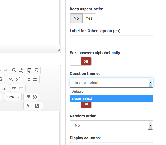
Task: Click the globe language icon
Action: pos(35,97)
